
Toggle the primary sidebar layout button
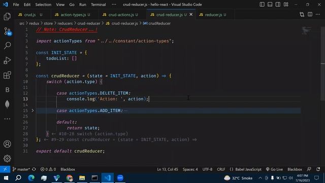[x=262, y=5]
